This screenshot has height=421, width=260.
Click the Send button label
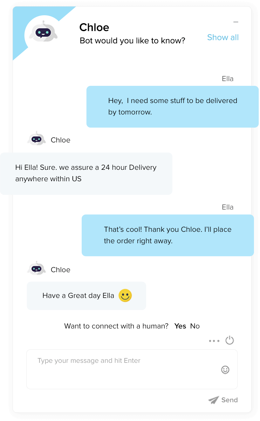(x=229, y=400)
